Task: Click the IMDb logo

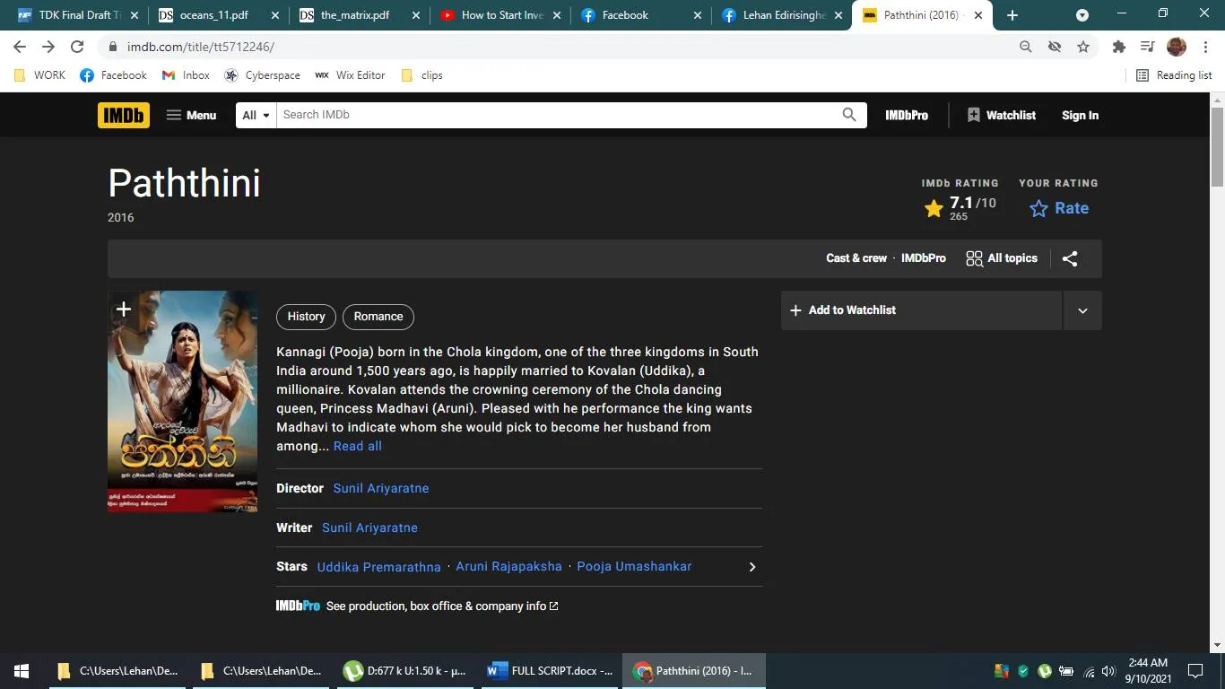Action: (x=124, y=115)
